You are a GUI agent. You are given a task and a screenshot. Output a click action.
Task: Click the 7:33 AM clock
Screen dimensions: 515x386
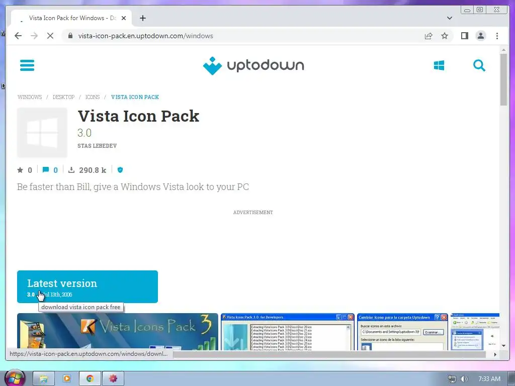click(489, 379)
